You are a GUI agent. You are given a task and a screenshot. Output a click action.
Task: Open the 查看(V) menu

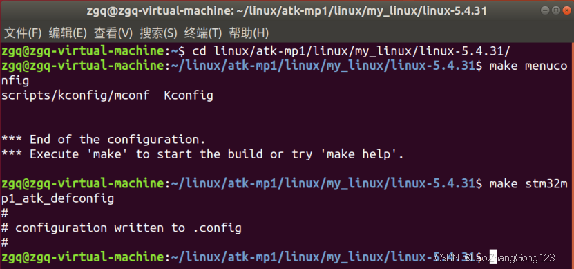pyautogui.click(x=113, y=34)
